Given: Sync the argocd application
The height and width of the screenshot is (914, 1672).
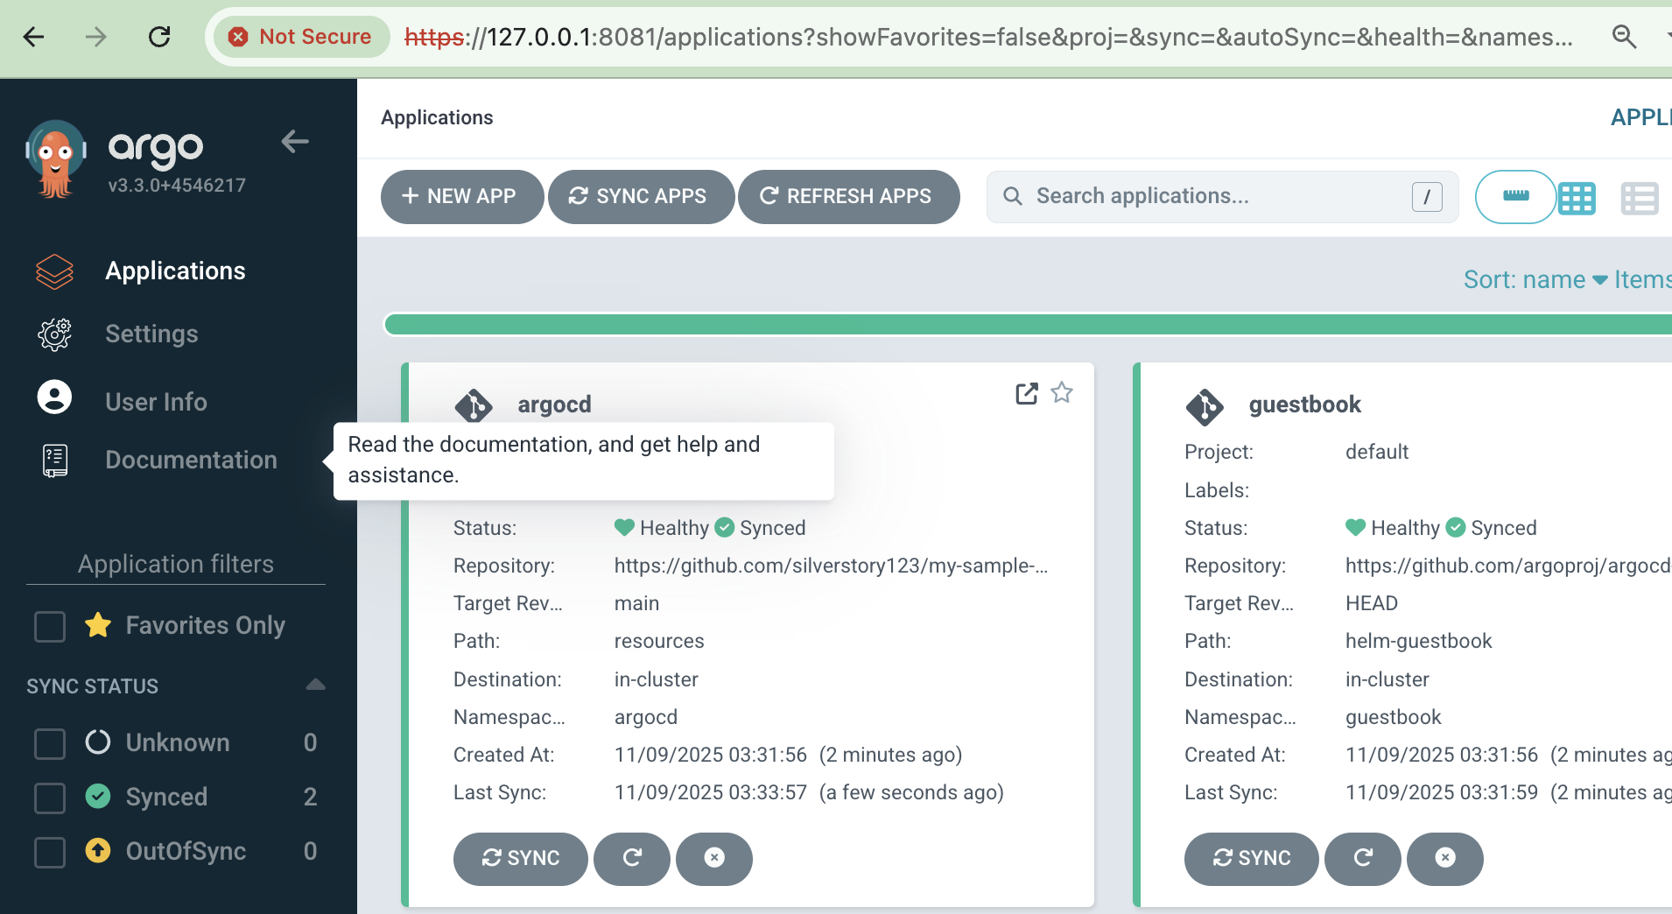Looking at the screenshot, I should click(520, 859).
